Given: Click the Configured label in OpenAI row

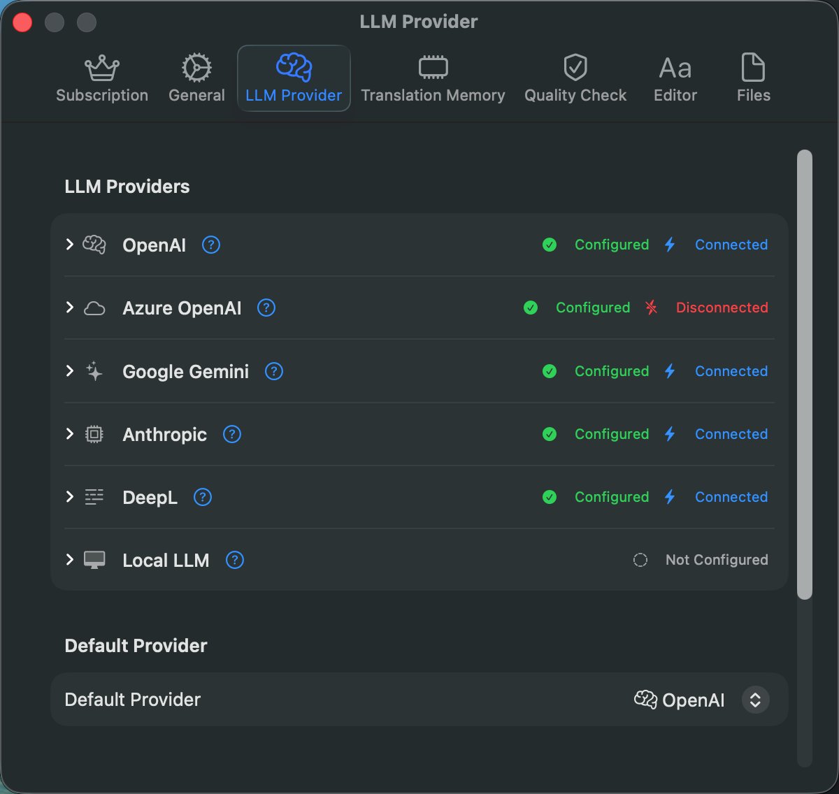Looking at the screenshot, I should point(612,245).
